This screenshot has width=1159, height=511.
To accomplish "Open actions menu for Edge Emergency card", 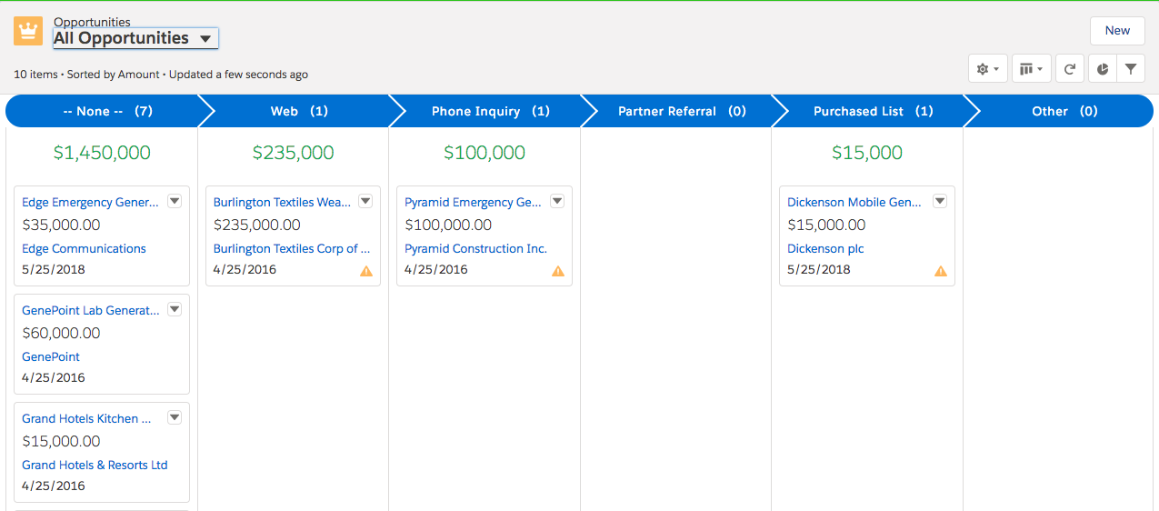I will (x=175, y=201).
